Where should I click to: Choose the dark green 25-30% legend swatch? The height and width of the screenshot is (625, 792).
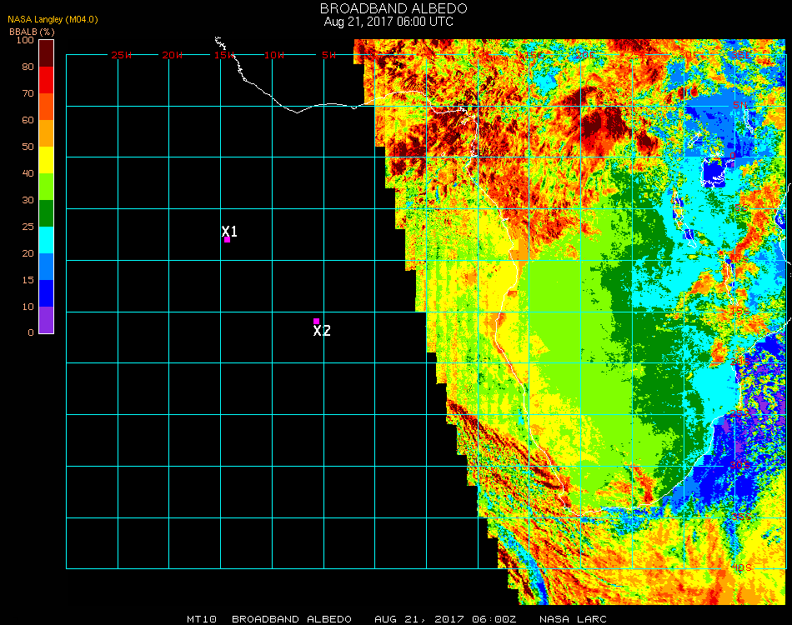click(46, 212)
